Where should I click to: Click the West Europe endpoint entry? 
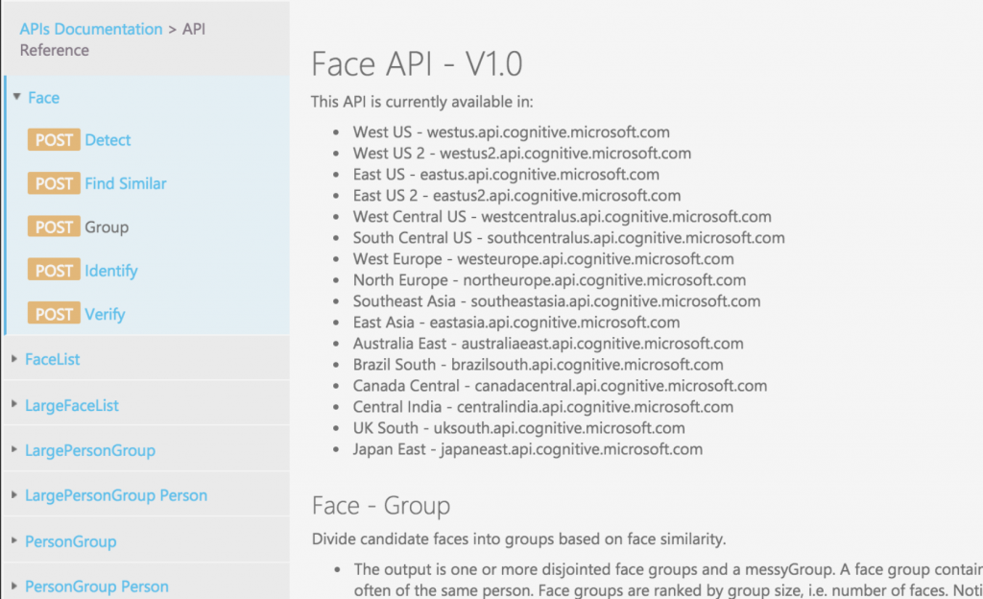(543, 259)
